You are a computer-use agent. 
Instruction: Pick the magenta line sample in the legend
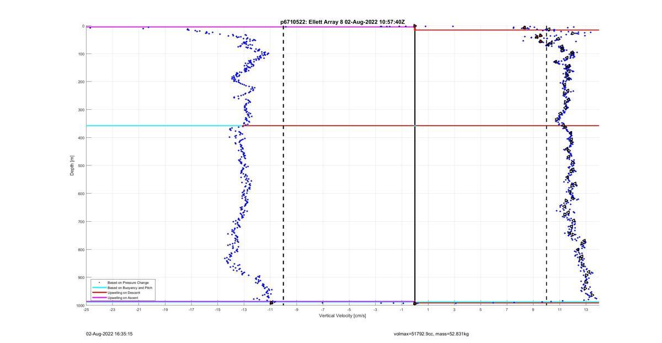99,298
